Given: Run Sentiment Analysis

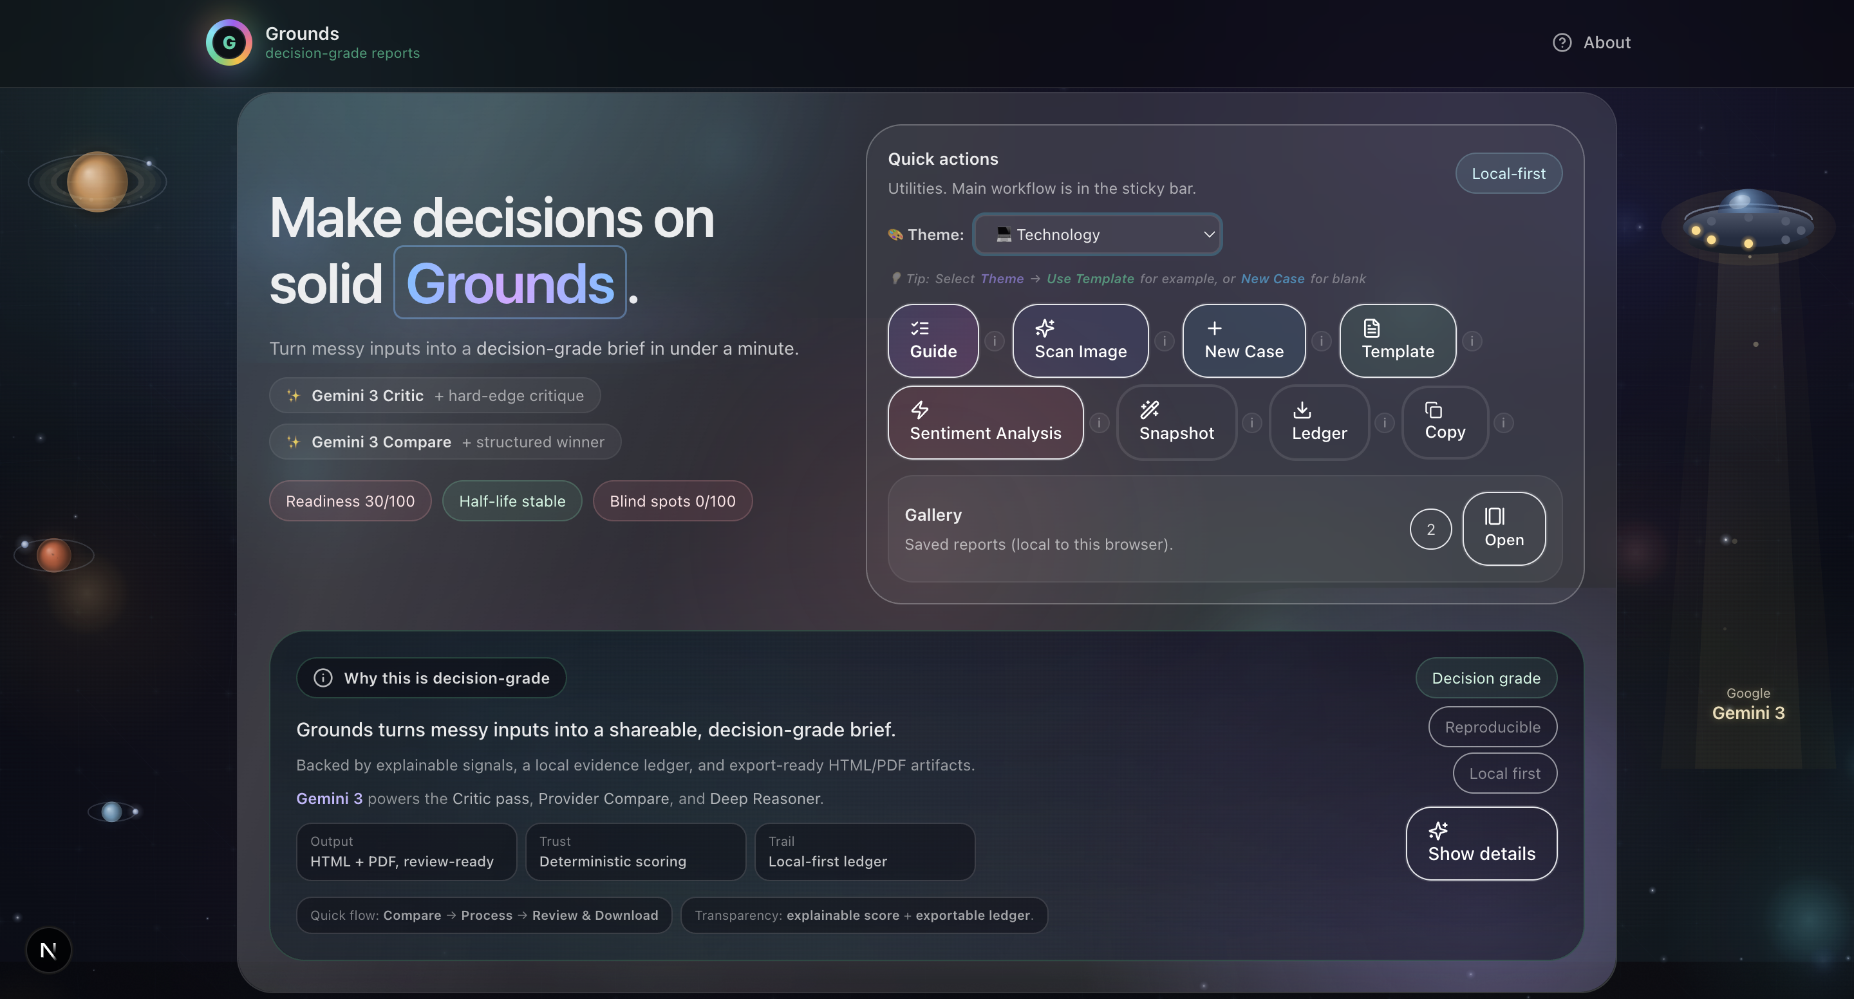Looking at the screenshot, I should point(984,422).
